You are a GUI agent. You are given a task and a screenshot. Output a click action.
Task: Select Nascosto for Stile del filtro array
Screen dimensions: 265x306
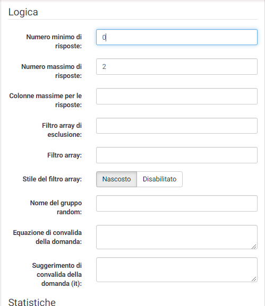pyautogui.click(x=116, y=179)
